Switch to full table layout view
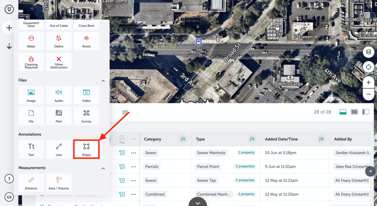 pyautogui.click(x=354, y=112)
